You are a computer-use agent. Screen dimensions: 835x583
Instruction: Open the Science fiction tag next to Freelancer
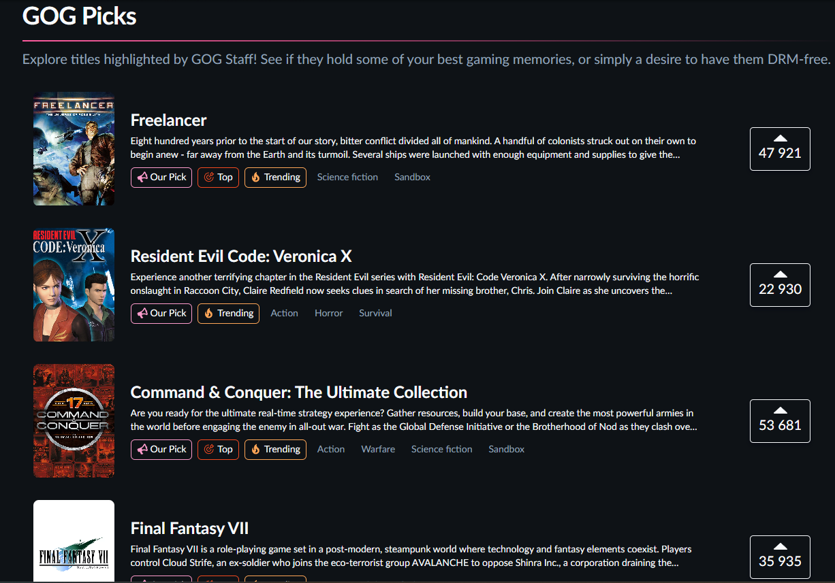point(347,177)
